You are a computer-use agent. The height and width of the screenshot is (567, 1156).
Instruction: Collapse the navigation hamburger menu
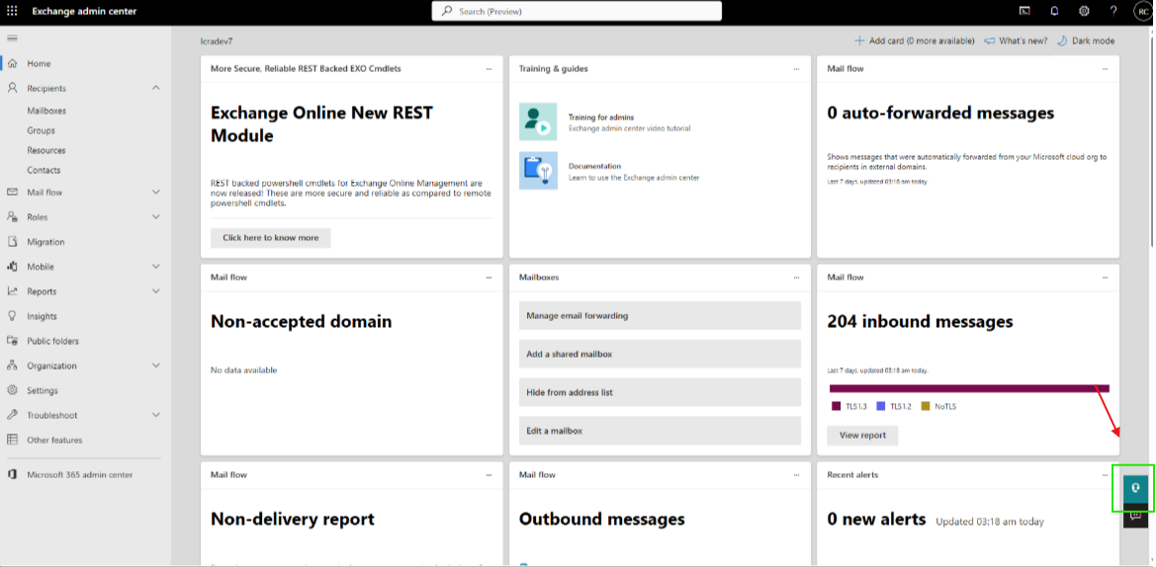click(x=12, y=39)
